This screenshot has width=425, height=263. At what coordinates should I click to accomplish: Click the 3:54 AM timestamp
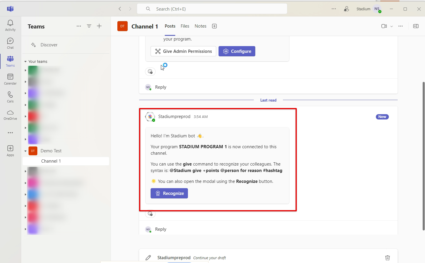tap(201, 117)
